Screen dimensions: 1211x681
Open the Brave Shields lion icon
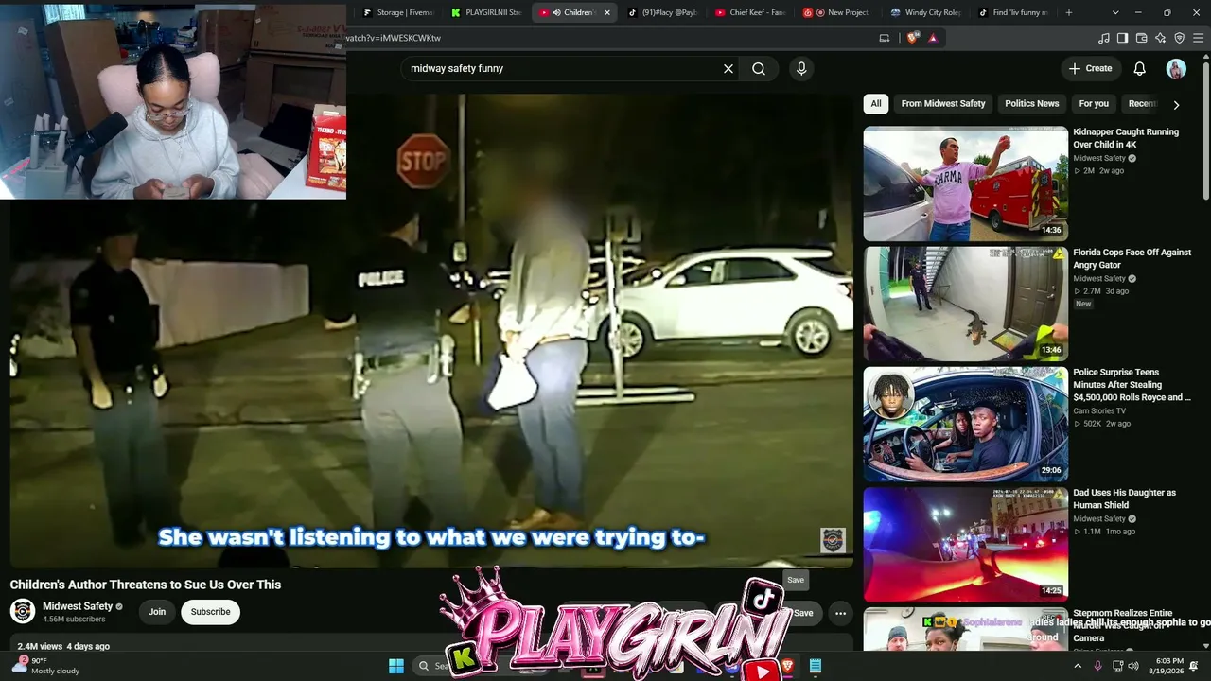(x=912, y=38)
